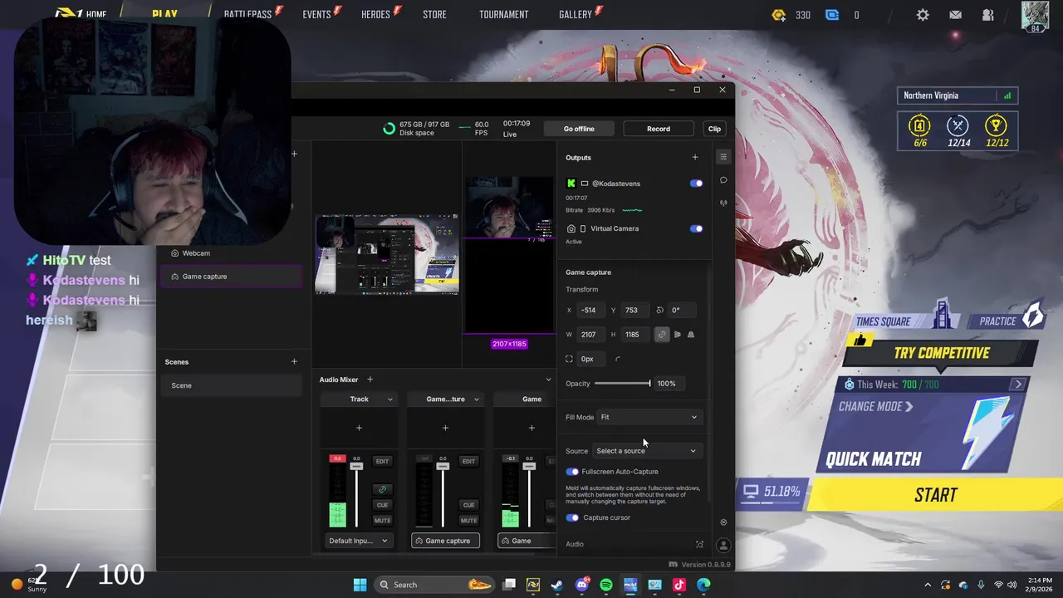Click the link icon on the Track channel

coord(382,489)
